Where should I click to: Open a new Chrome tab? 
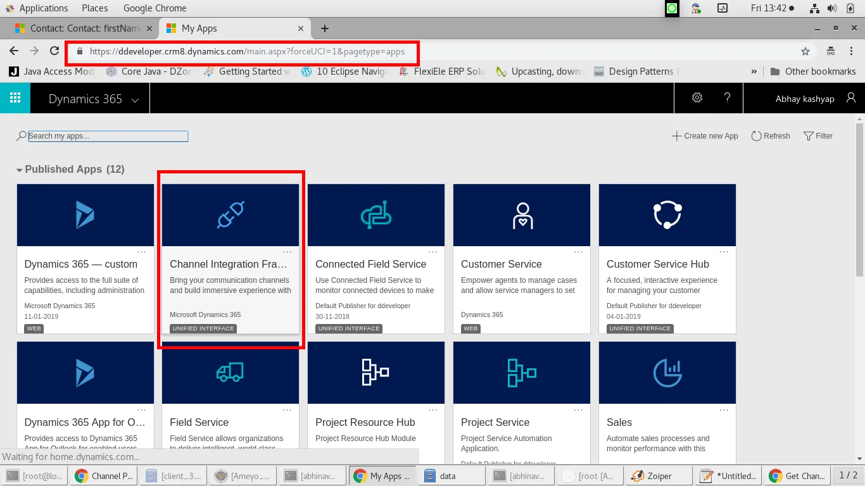[325, 28]
